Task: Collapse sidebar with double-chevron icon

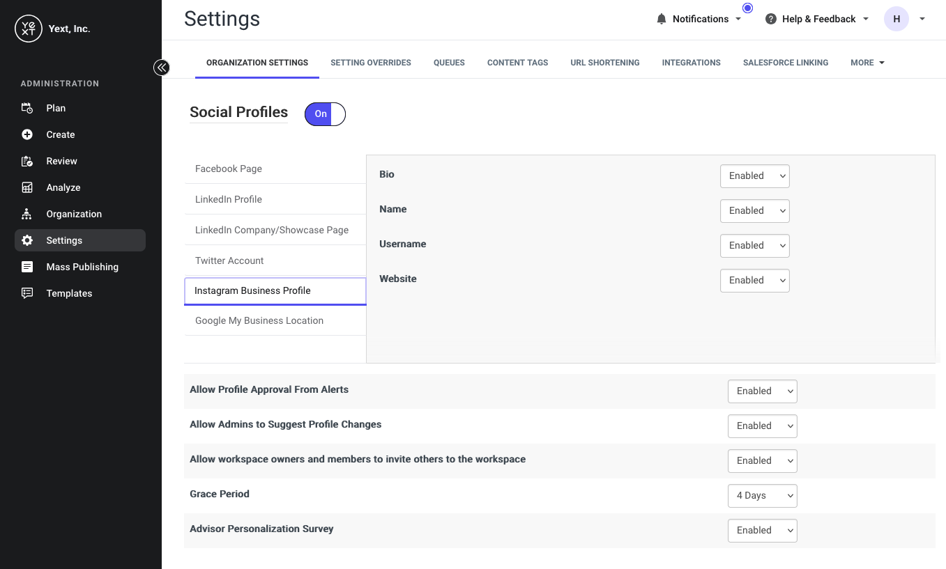Action: tap(162, 68)
